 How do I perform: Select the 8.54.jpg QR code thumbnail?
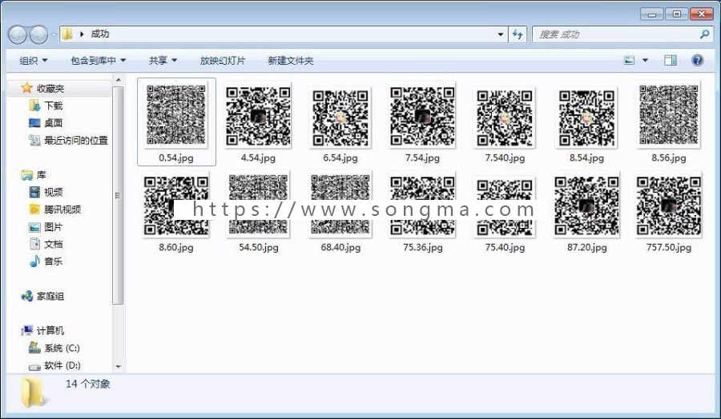[586, 118]
